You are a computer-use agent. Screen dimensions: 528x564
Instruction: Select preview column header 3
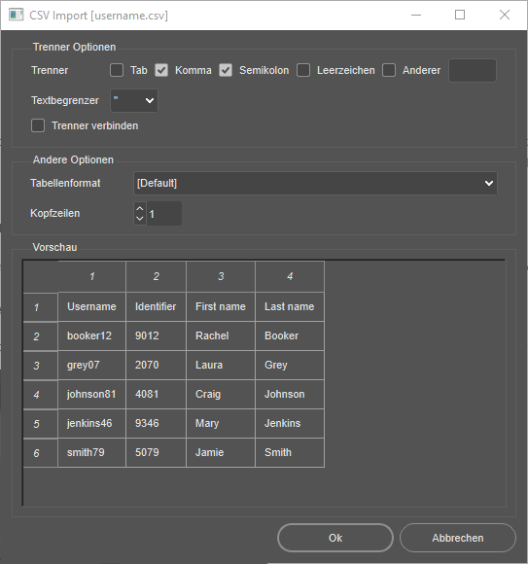pyautogui.click(x=221, y=276)
